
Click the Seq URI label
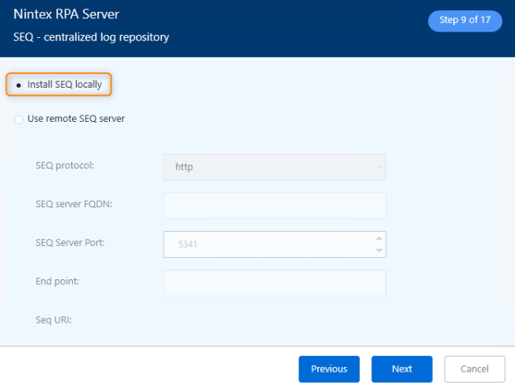54,320
